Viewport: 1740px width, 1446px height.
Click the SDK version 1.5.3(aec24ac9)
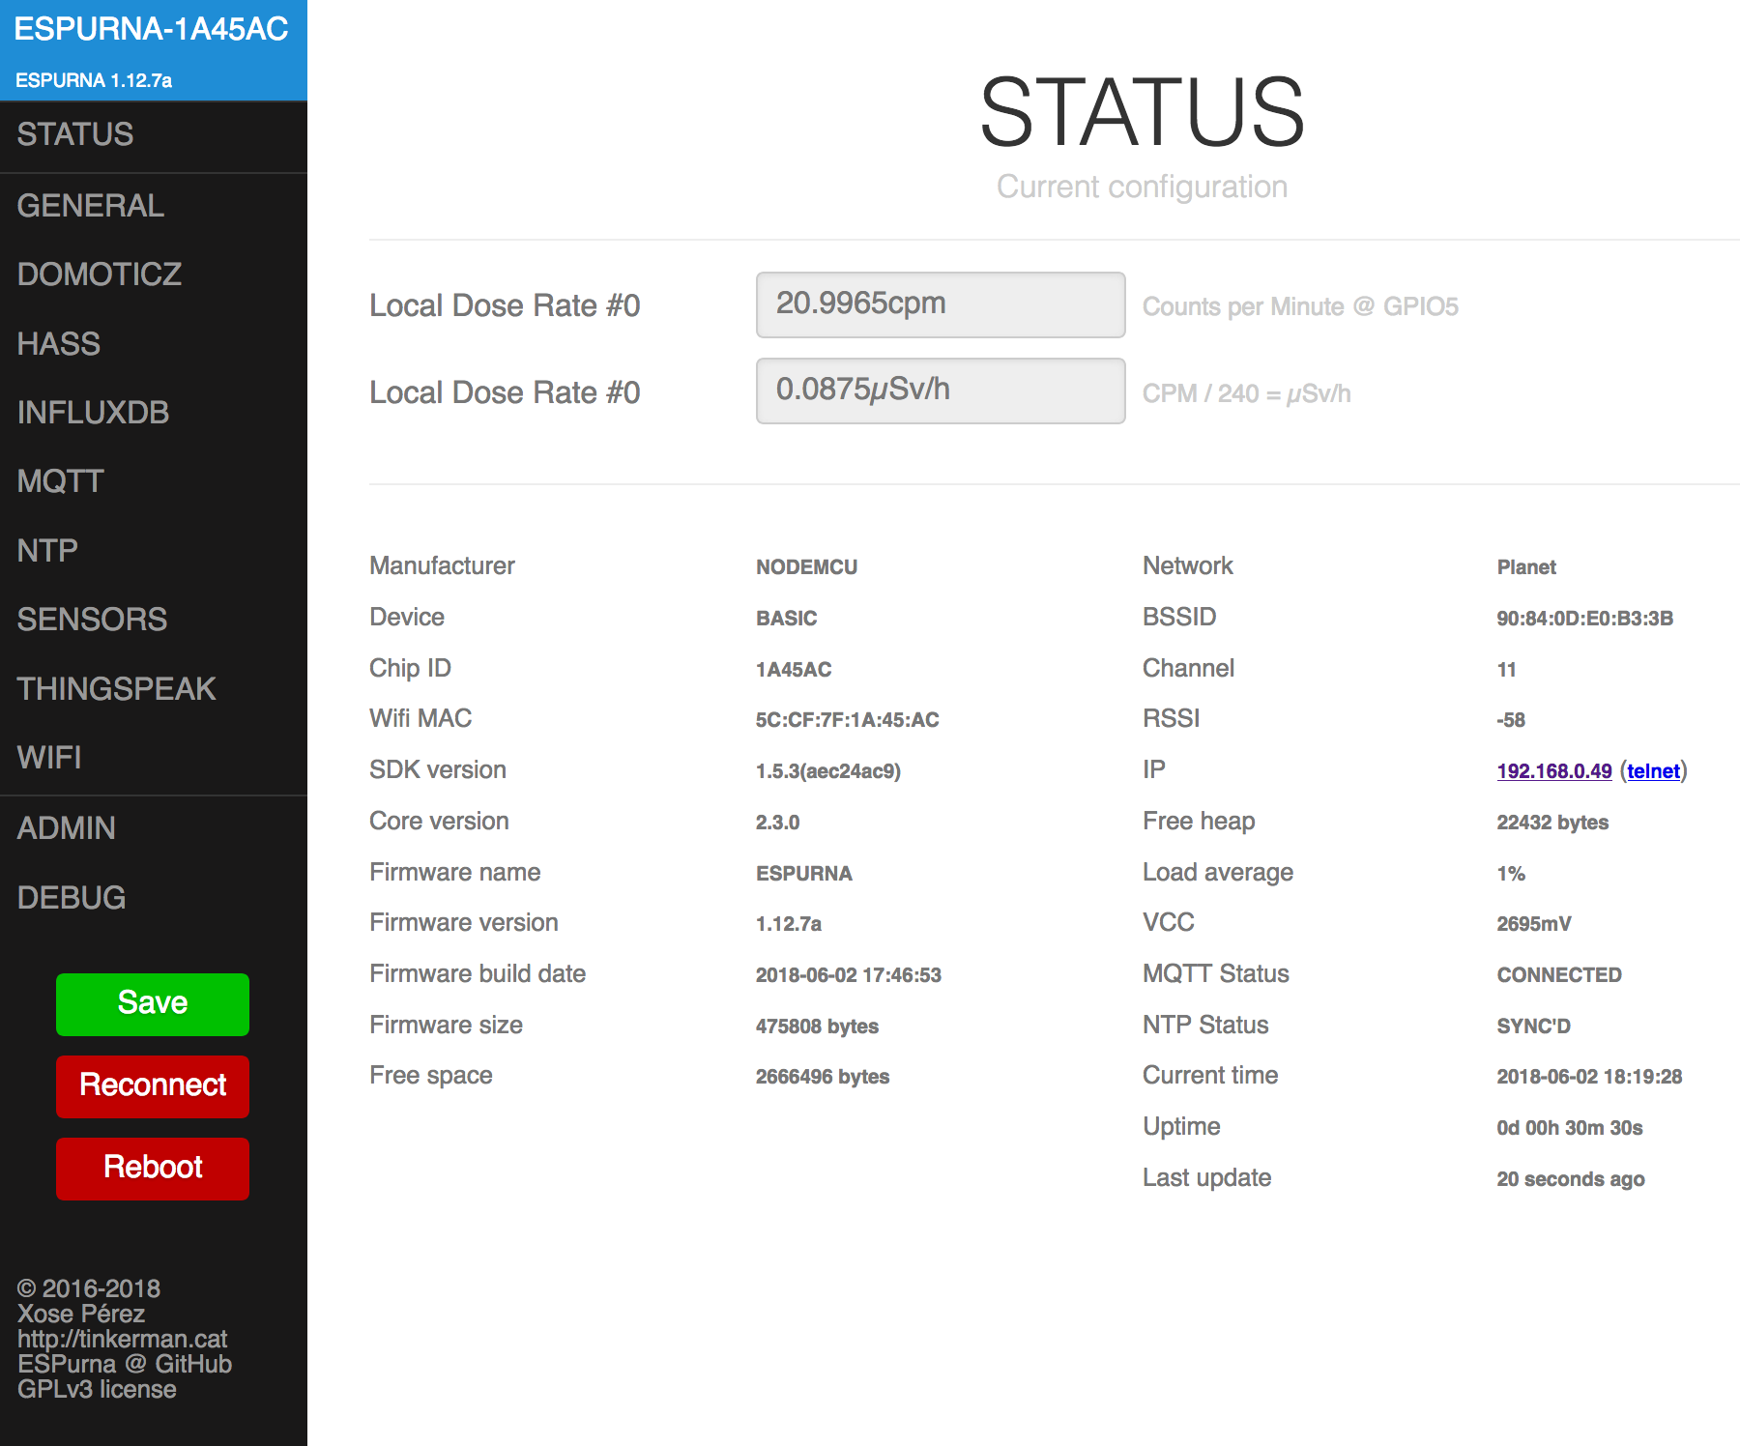[828, 771]
